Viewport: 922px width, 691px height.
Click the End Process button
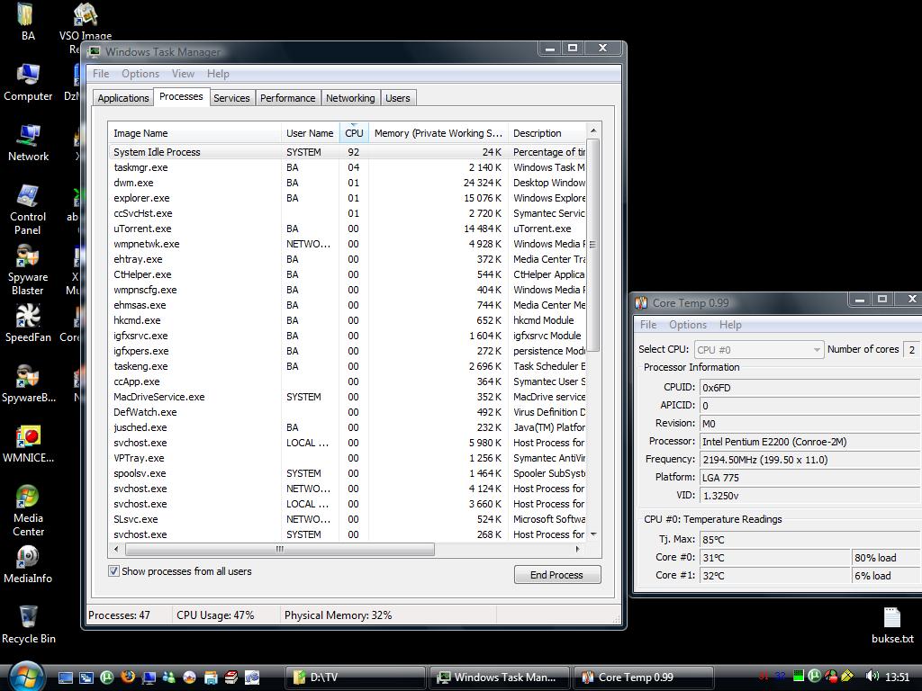coord(556,575)
